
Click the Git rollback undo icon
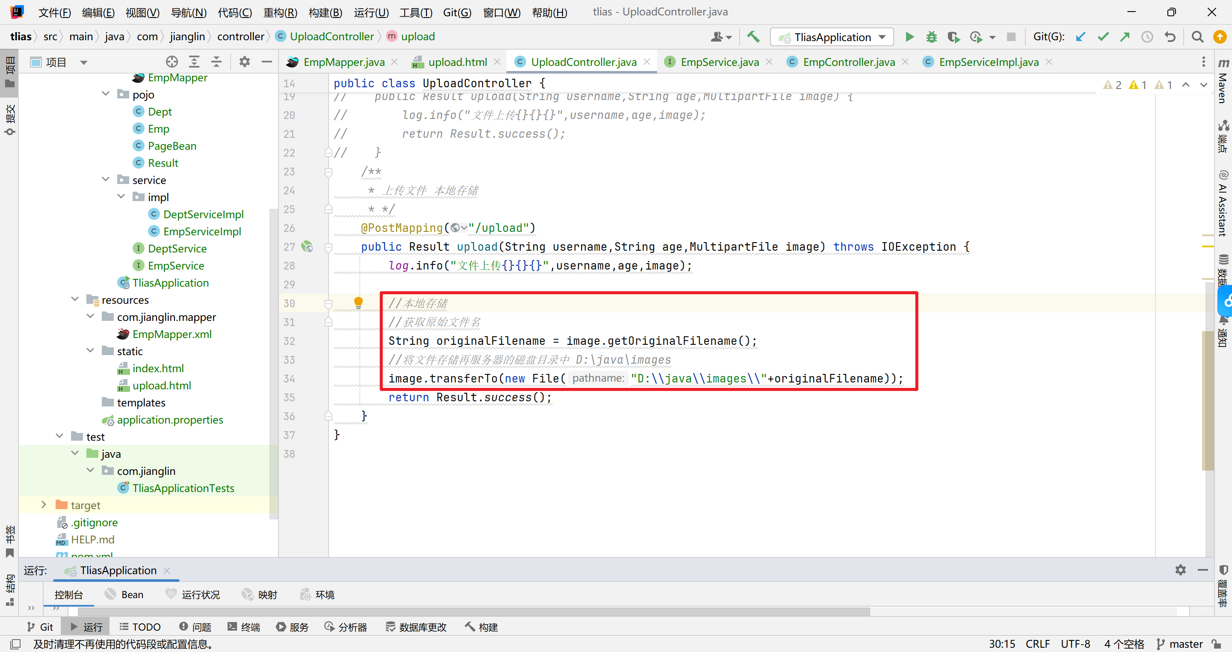(1170, 37)
